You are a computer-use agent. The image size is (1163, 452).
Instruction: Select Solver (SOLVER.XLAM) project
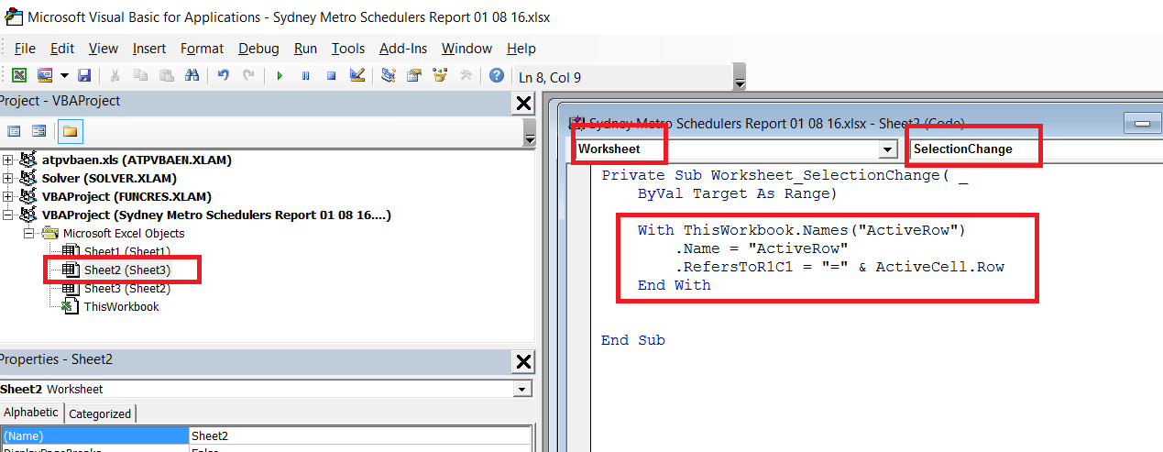click(109, 178)
